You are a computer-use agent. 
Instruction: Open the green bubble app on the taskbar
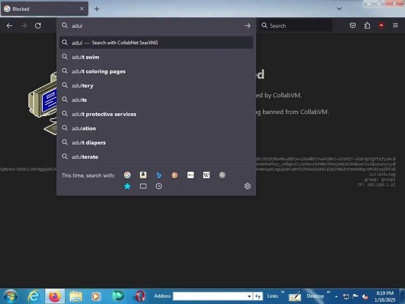118,296
